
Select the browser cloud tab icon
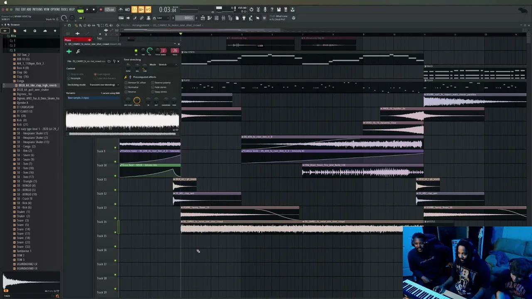click(45, 31)
